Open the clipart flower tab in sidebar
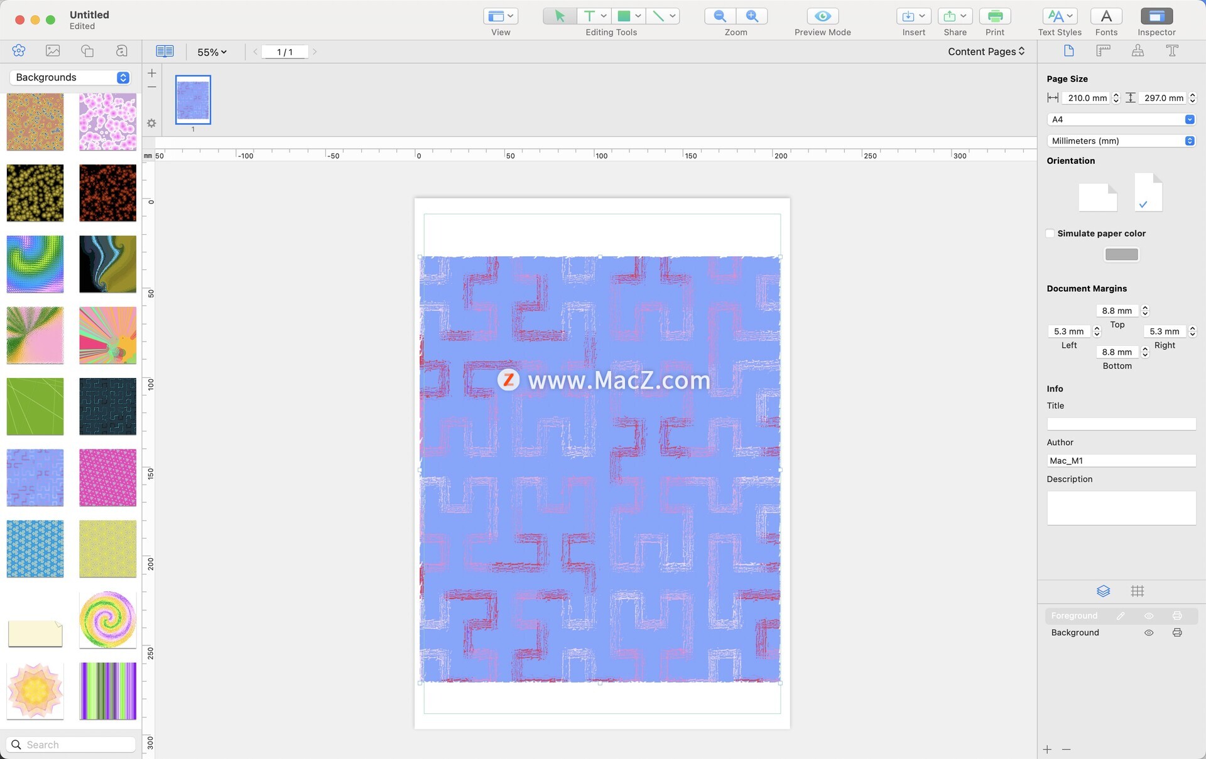This screenshot has width=1206, height=759. 18,51
